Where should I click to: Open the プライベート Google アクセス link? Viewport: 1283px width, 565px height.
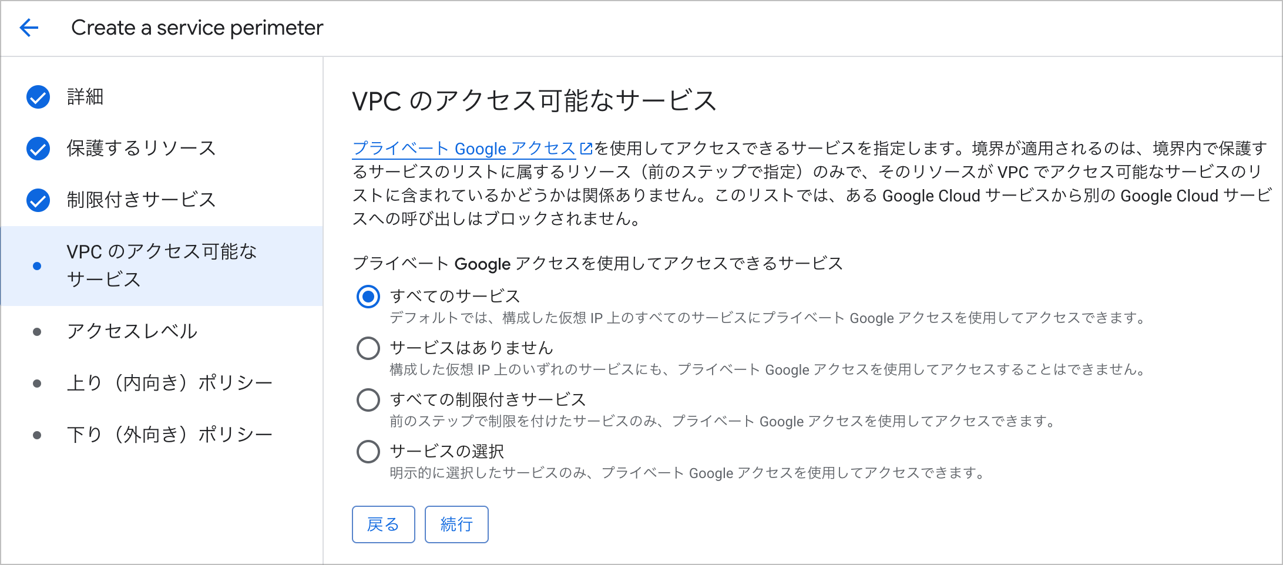tap(464, 149)
